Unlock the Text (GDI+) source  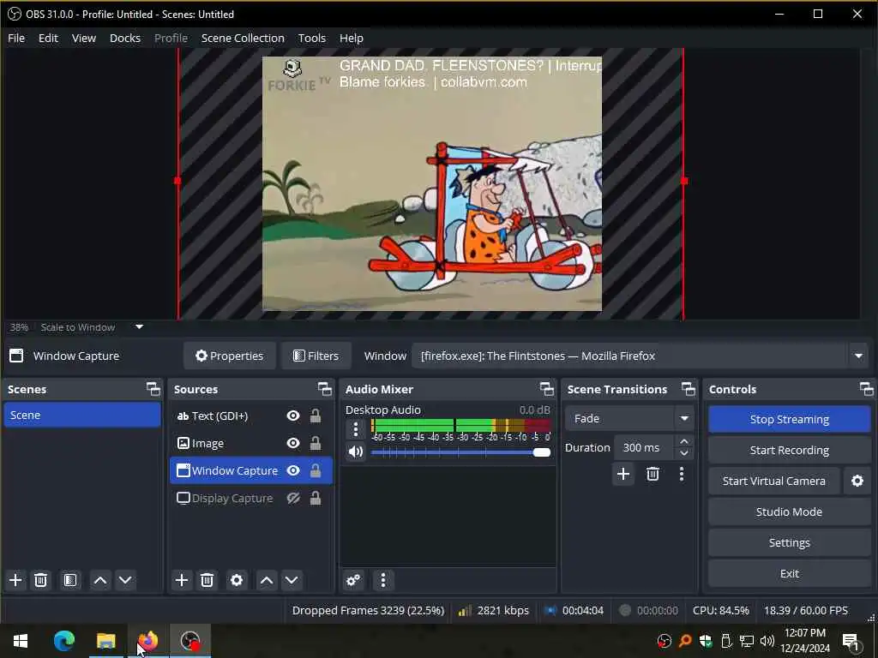pyautogui.click(x=316, y=416)
